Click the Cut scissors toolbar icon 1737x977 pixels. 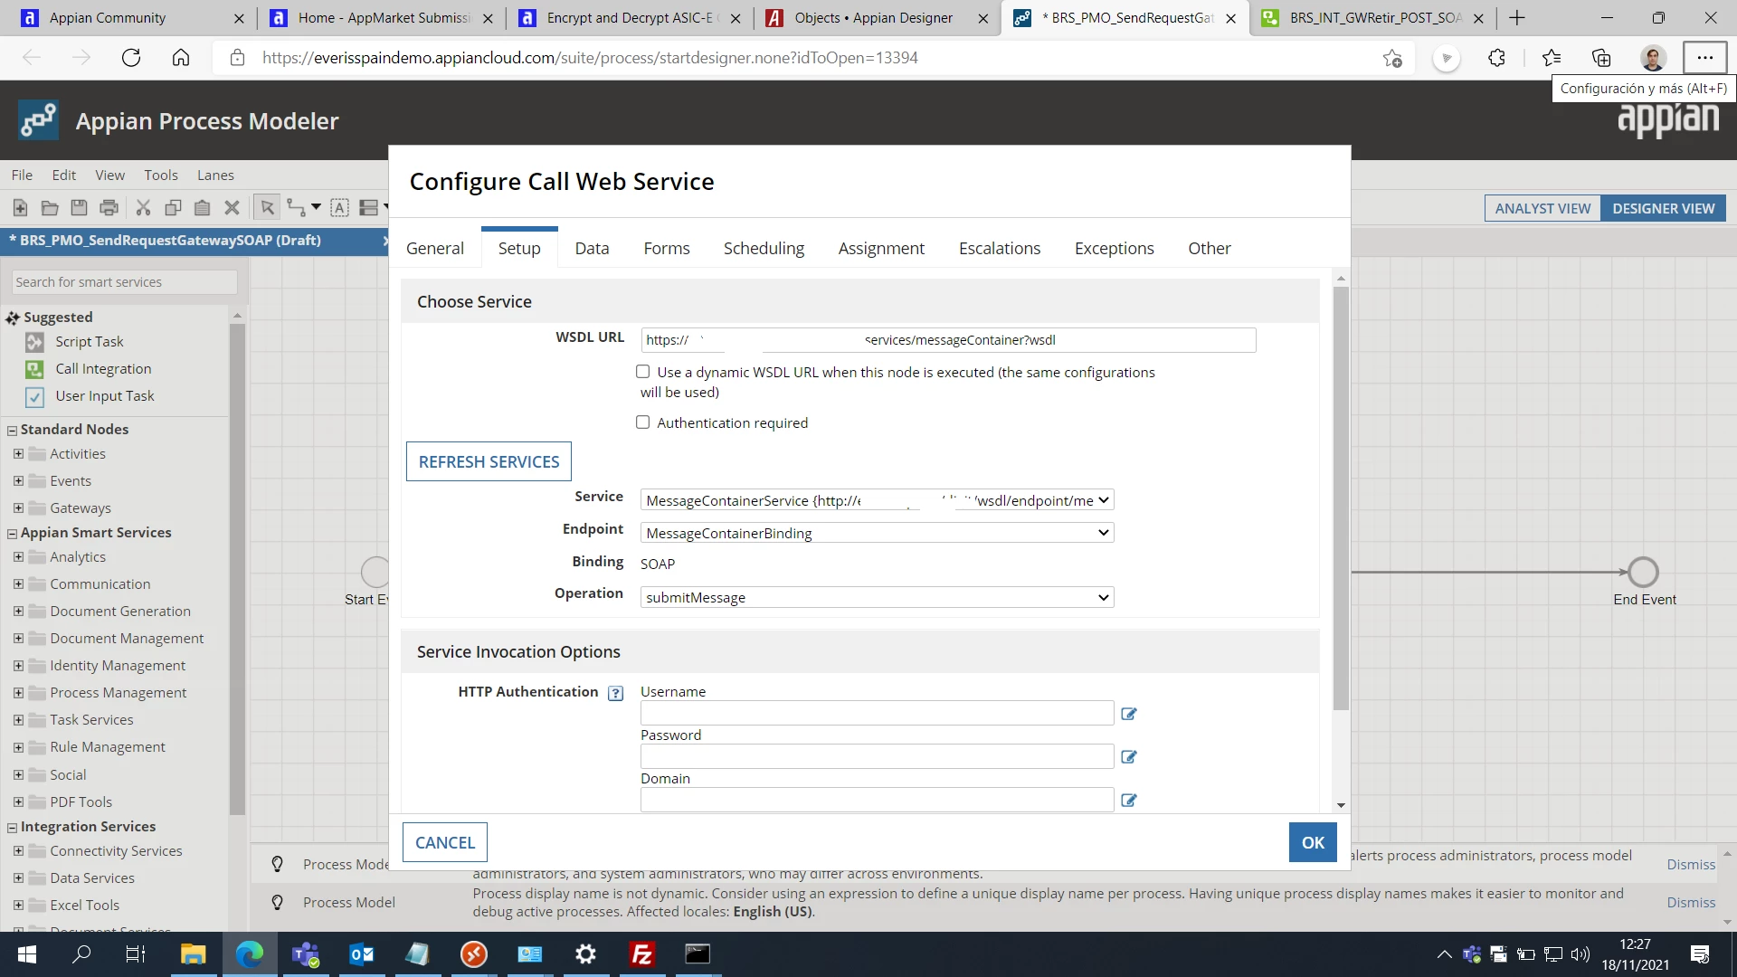143,208
